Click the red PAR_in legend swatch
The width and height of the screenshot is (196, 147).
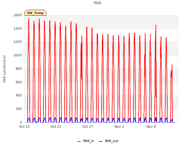pos(79,141)
